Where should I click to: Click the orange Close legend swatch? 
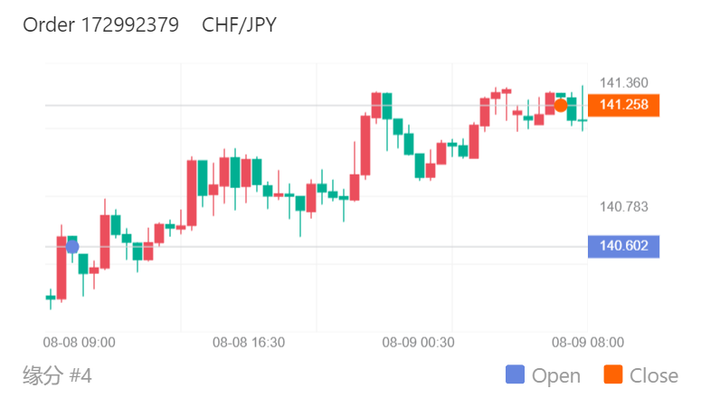pos(612,375)
